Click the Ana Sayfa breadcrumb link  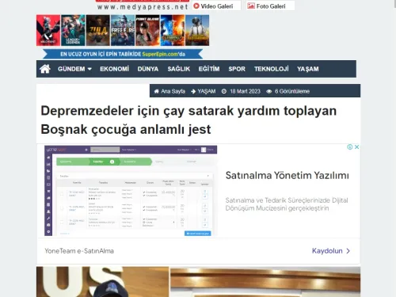click(x=173, y=91)
